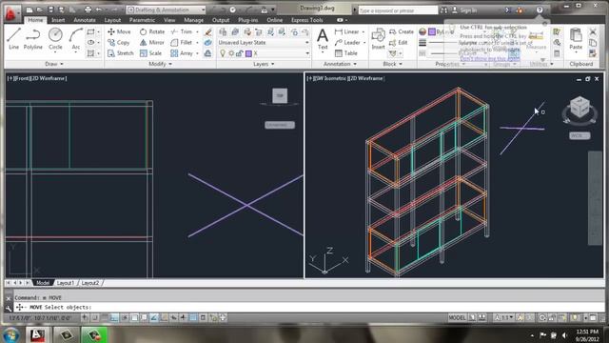The height and width of the screenshot is (343, 609).
Task: Expand the Annotation panel
Action: (x=340, y=64)
